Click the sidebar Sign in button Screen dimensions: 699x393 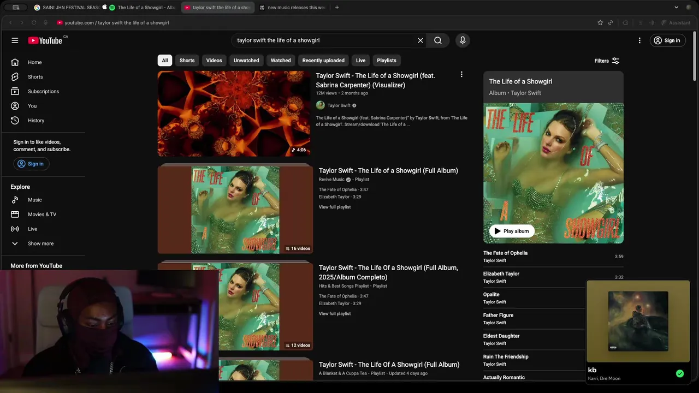[x=31, y=164]
